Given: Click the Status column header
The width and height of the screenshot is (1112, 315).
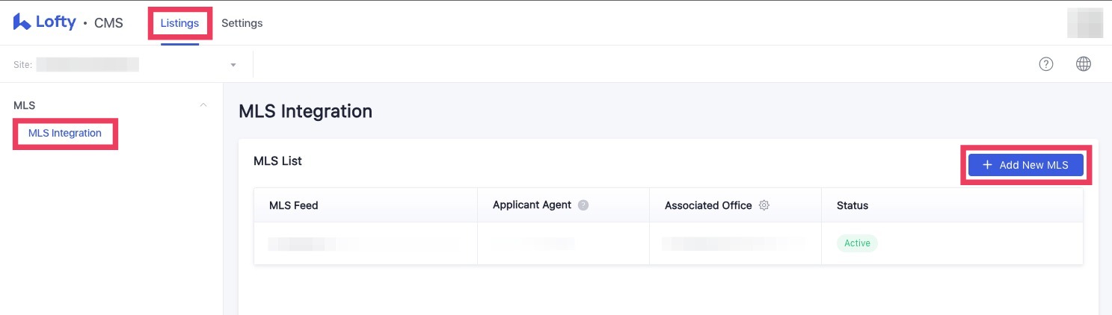Looking at the screenshot, I should (853, 205).
